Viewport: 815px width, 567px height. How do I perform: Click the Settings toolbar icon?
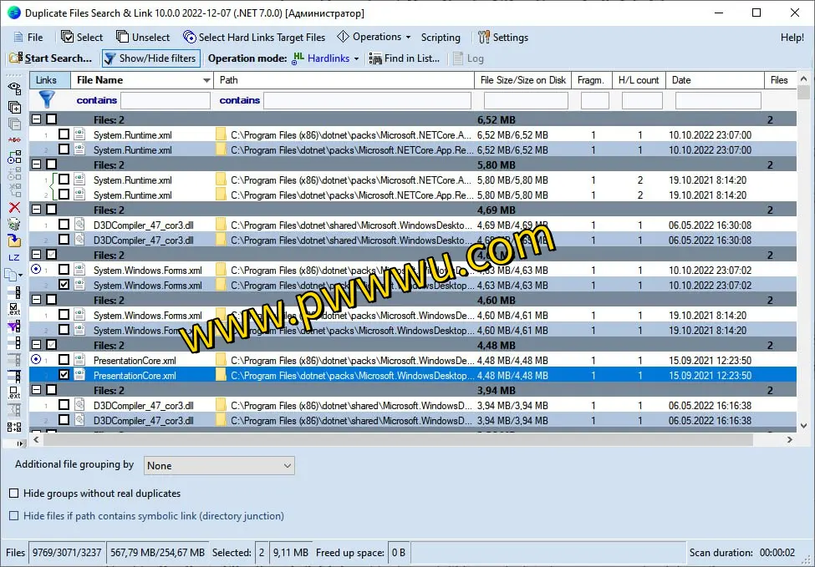tap(503, 37)
